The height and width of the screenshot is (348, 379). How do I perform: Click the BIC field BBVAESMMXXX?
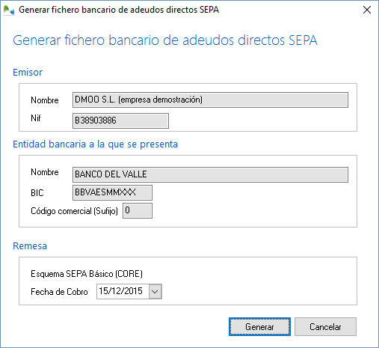coord(112,192)
